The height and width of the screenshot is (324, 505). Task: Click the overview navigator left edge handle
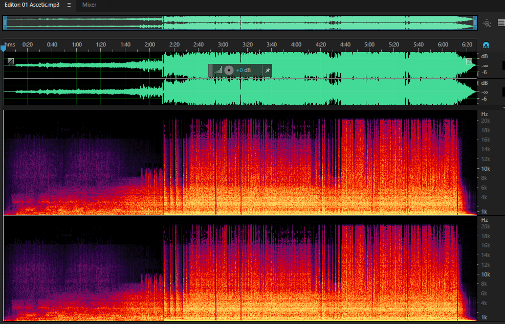tap(5, 23)
